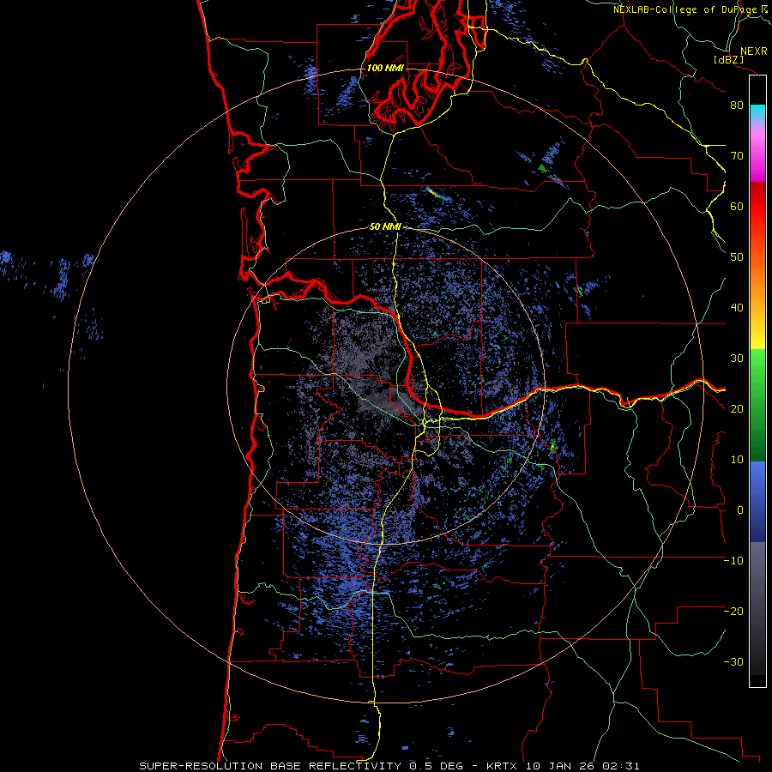
Task: Click the '100 NMI' range ring label
Action: pyautogui.click(x=385, y=68)
